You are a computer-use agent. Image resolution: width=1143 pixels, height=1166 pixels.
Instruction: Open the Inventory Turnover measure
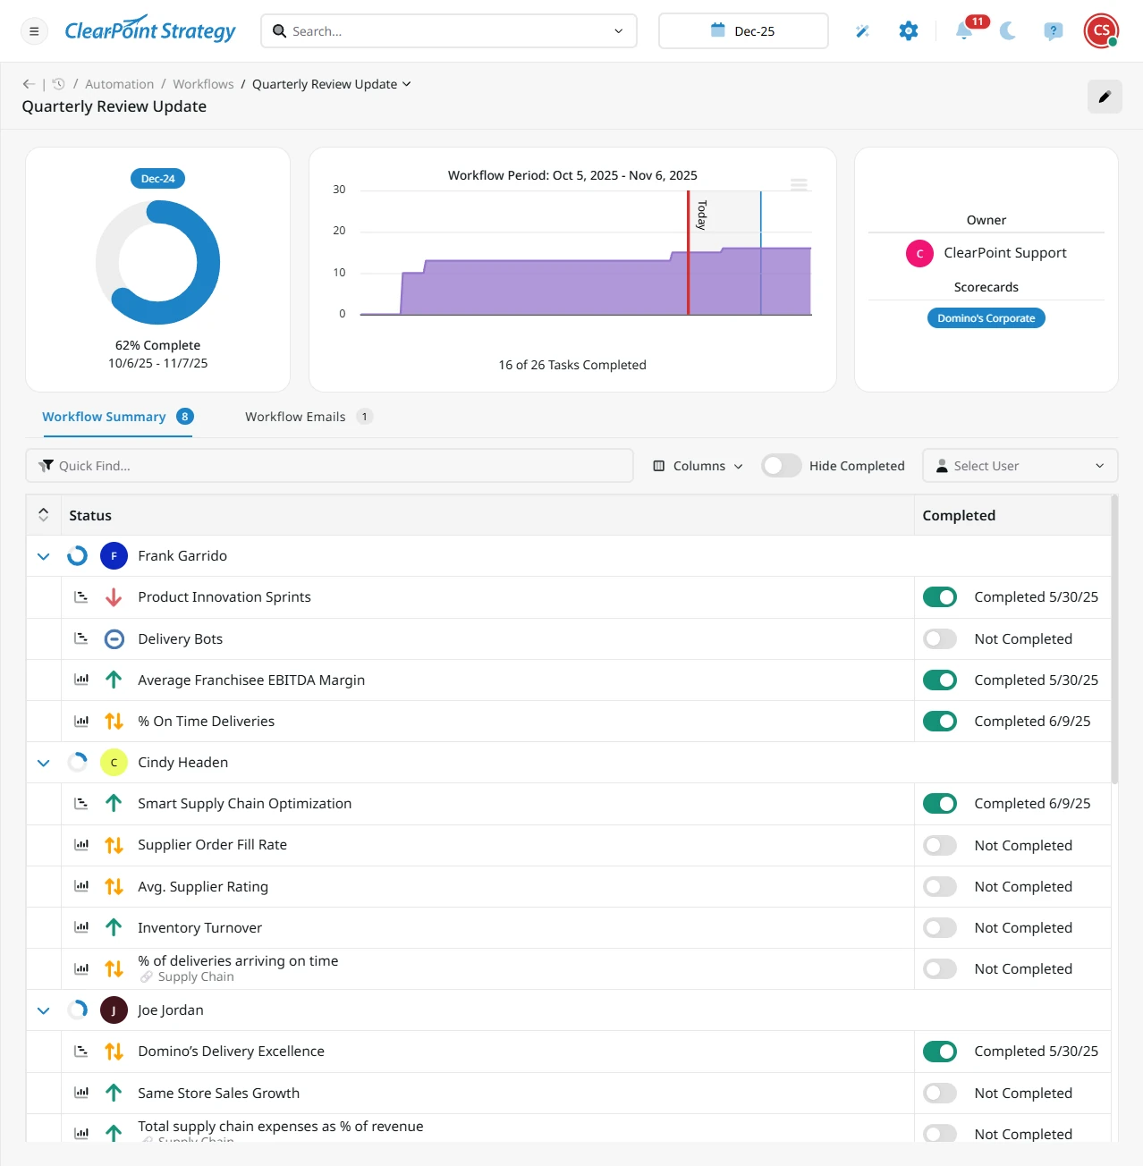pyautogui.click(x=200, y=928)
